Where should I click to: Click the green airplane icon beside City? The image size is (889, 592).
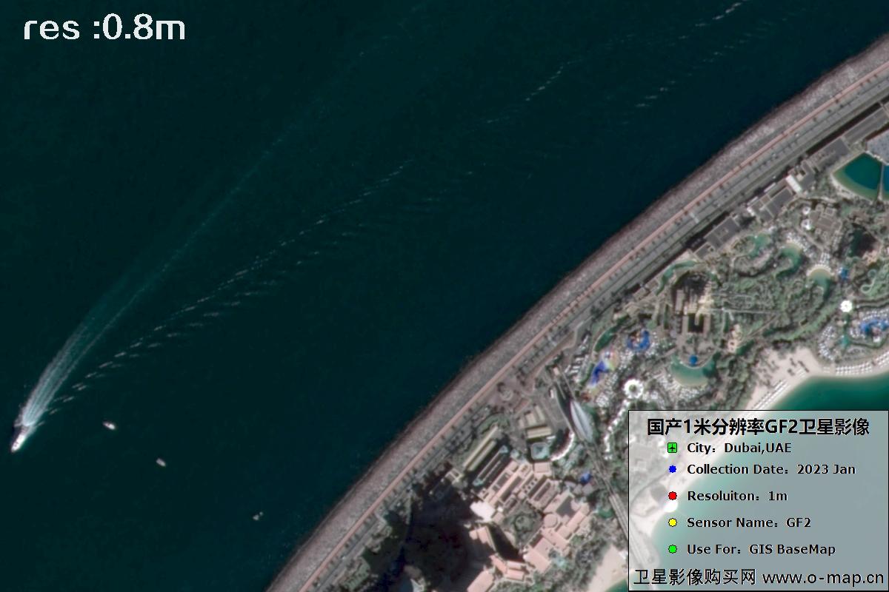[x=672, y=448]
